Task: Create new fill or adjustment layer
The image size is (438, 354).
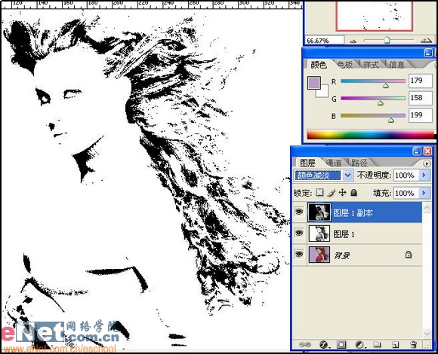Action: 359,345
